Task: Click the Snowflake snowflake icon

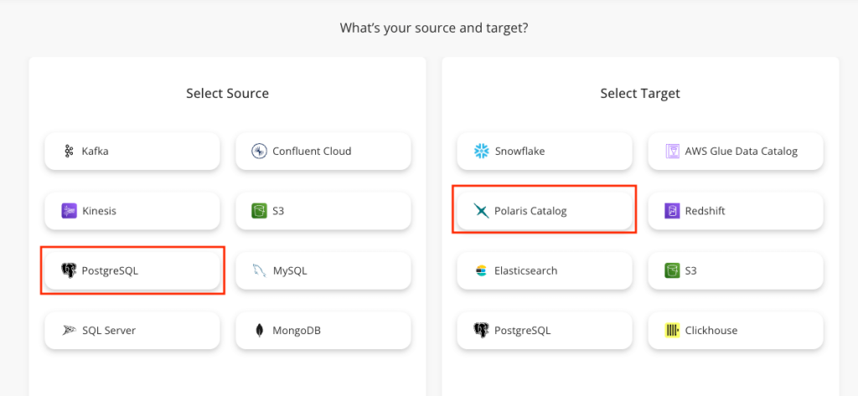Action: pyautogui.click(x=481, y=151)
